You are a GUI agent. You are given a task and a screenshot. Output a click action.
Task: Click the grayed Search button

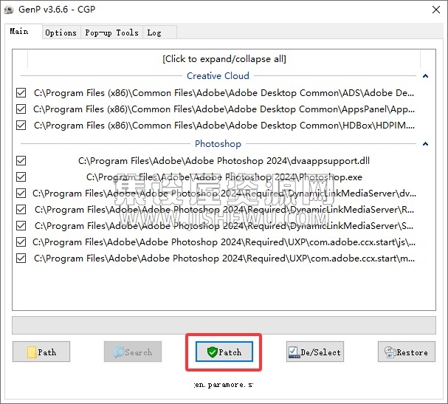[x=133, y=352]
